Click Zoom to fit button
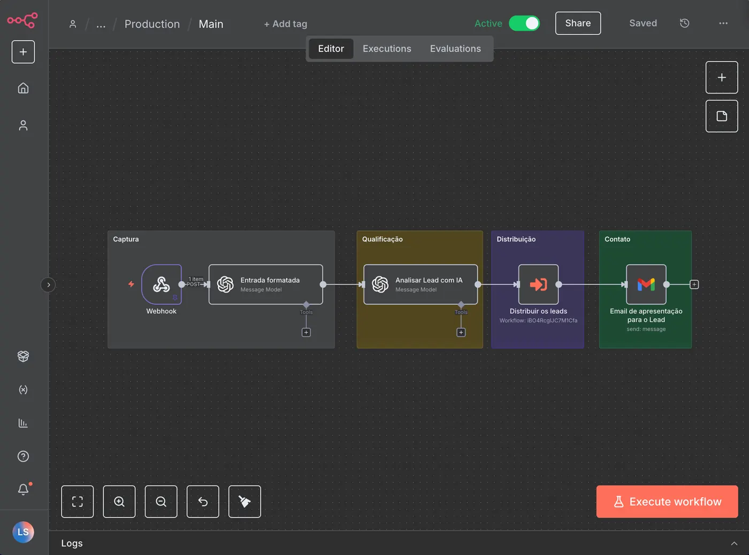Screen dimensions: 749x555 78,502
